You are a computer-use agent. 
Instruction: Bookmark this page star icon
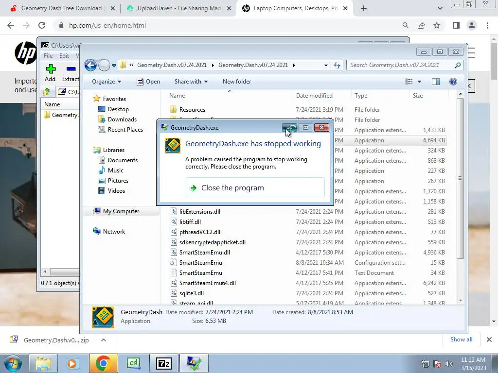click(x=437, y=25)
